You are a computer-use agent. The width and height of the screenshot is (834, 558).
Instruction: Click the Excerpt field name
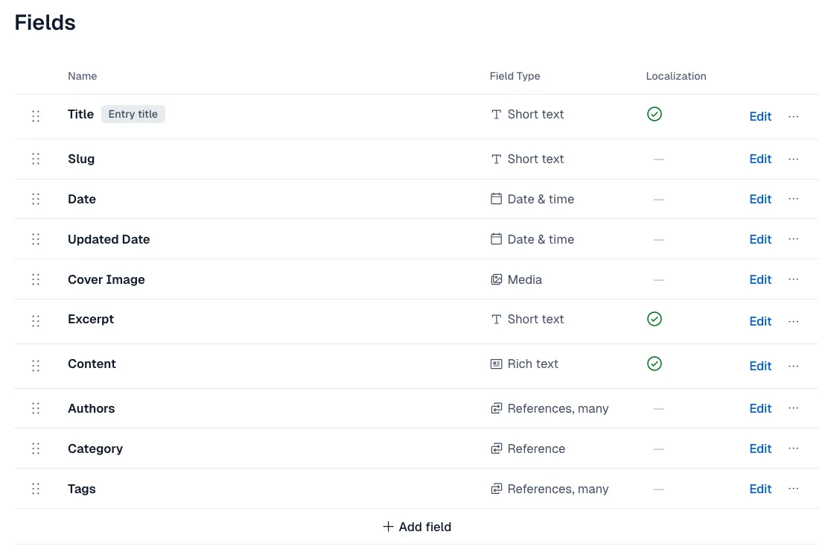90,319
